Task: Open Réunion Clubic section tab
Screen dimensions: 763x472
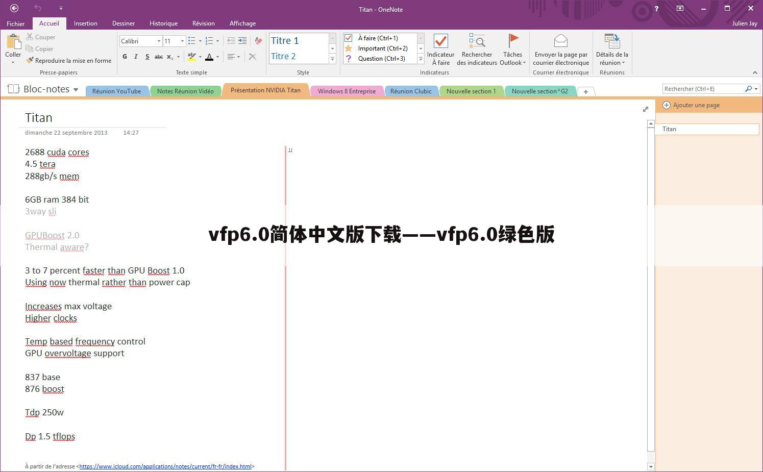Action: (x=411, y=91)
